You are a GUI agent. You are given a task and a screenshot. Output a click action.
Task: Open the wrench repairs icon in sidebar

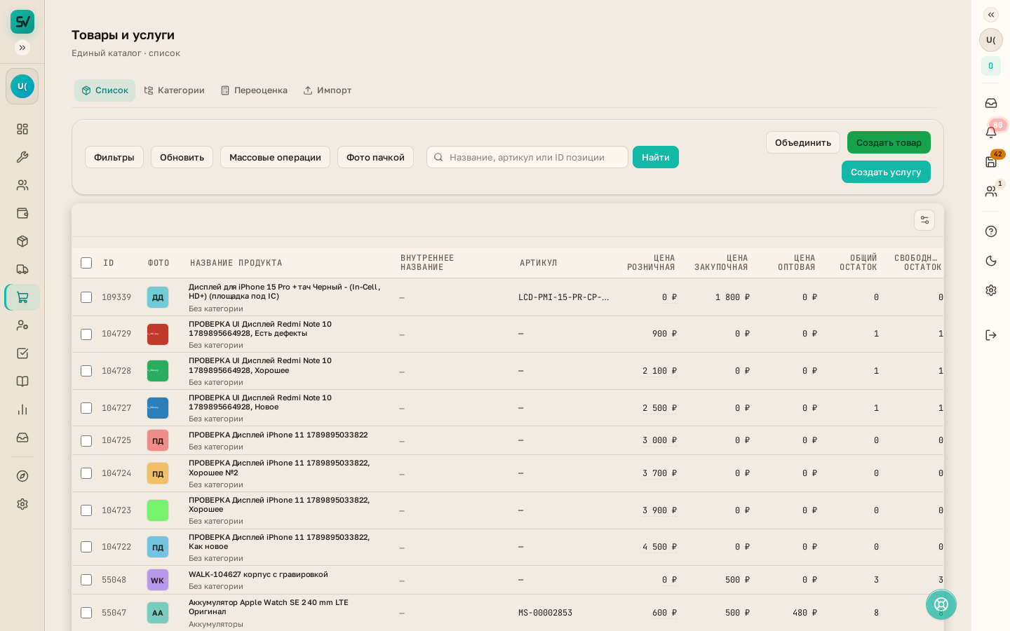[x=22, y=157]
